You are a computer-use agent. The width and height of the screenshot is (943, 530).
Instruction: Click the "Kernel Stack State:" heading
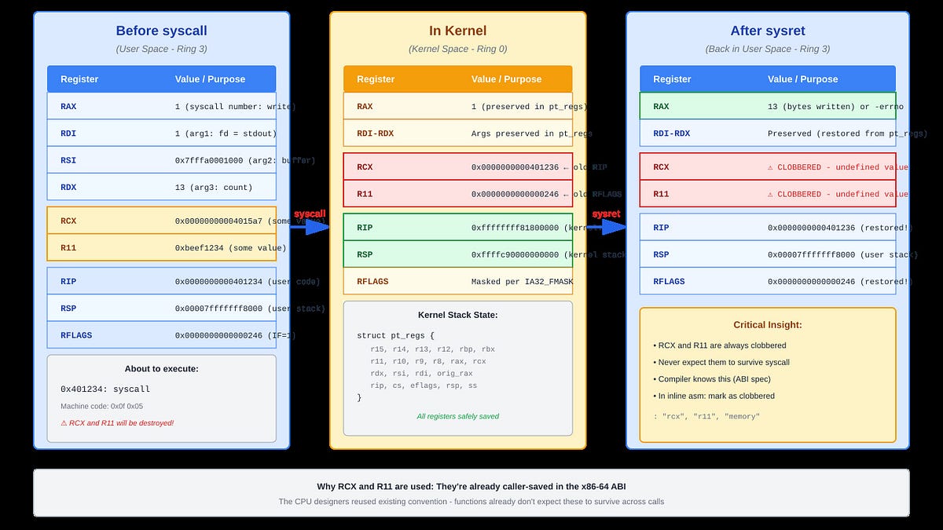457,315
